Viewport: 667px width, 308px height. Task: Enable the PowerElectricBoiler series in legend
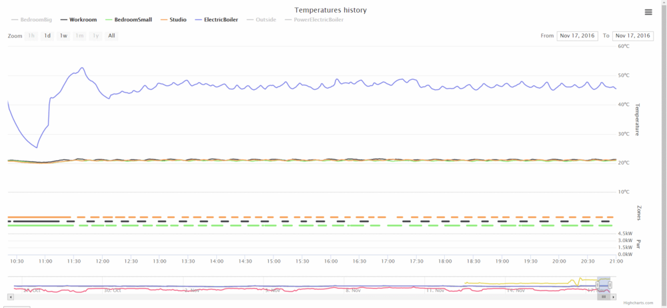click(314, 19)
